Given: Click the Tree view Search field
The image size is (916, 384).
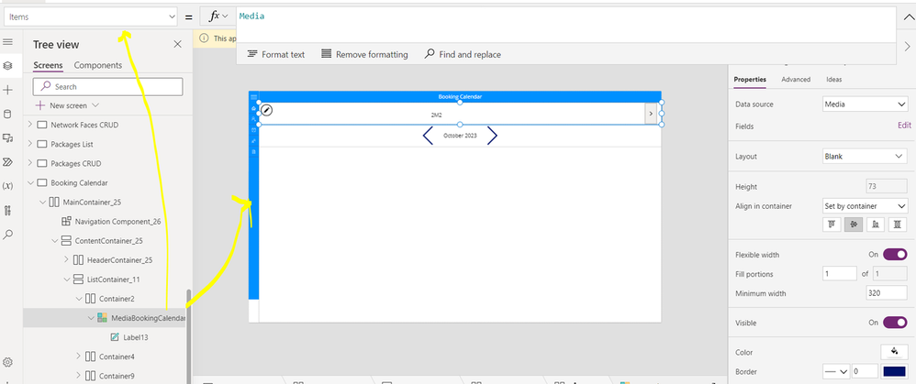Looking at the screenshot, I should click(107, 86).
